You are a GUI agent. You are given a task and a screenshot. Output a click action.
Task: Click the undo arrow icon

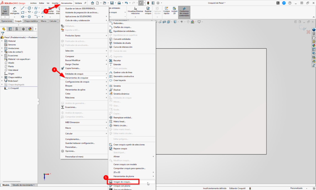coord(126,3)
